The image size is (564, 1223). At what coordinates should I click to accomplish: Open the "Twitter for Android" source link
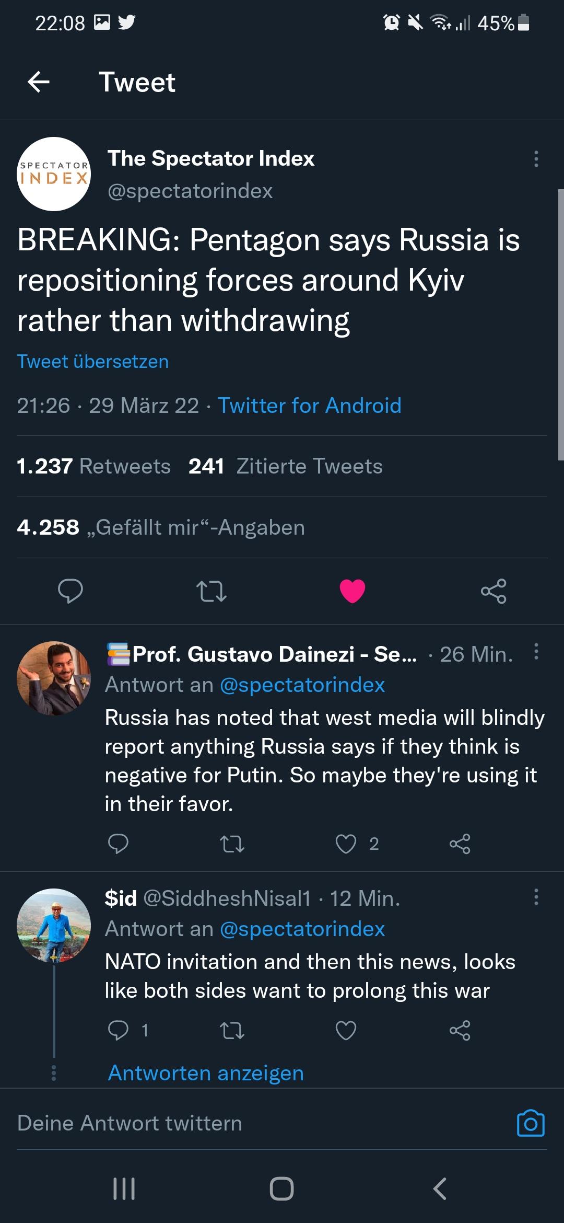click(x=310, y=406)
